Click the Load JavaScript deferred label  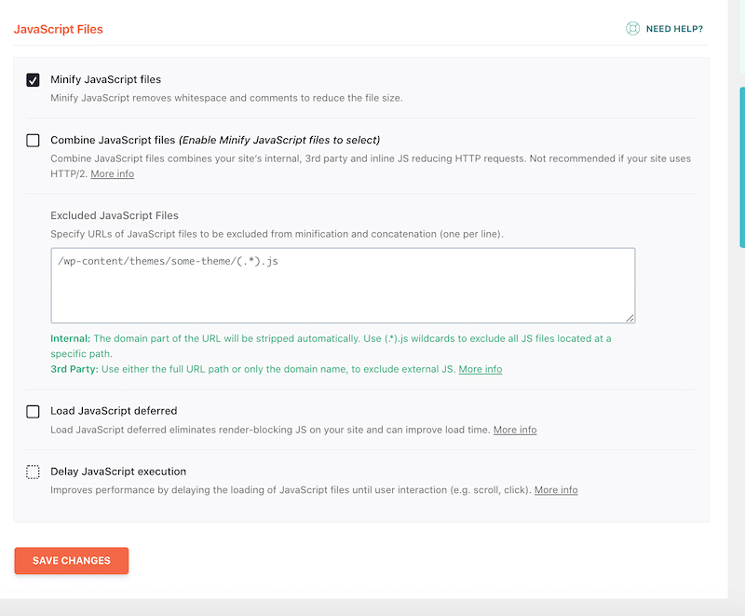coord(114,411)
